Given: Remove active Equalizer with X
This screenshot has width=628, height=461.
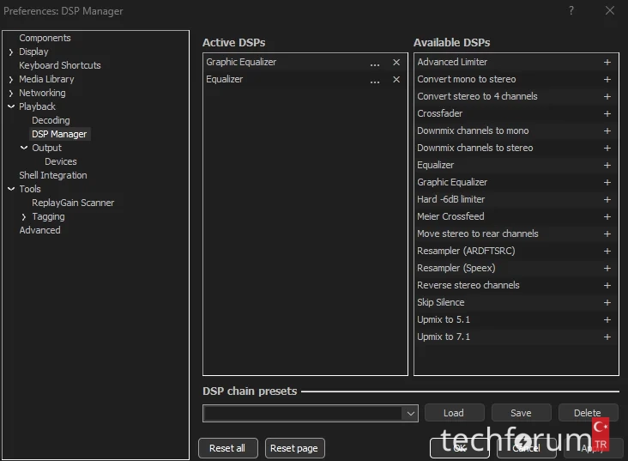Looking at the screenshot, I should click(396, 79).
